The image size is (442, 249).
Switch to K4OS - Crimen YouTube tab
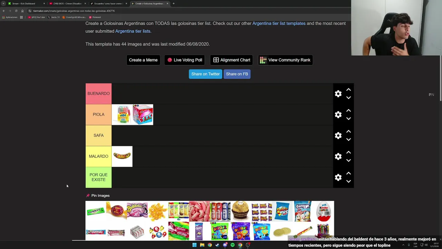[67, 3]
